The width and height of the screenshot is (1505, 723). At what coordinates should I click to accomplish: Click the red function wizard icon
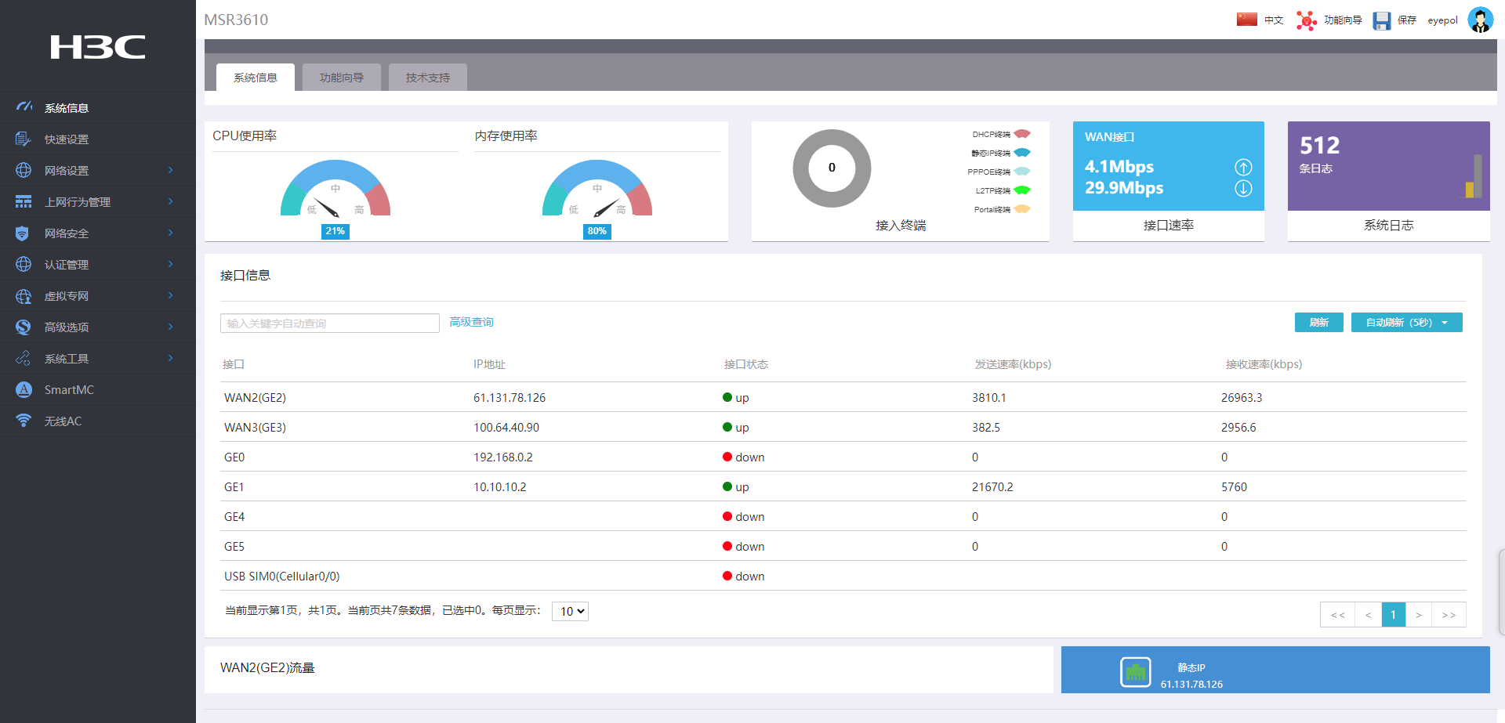click(x=1306, y=20)
